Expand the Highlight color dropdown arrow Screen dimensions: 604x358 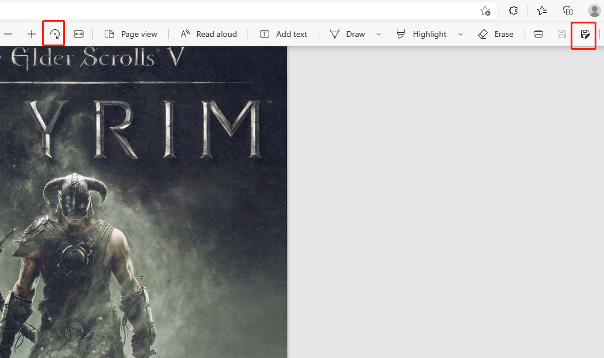point(461,35)
